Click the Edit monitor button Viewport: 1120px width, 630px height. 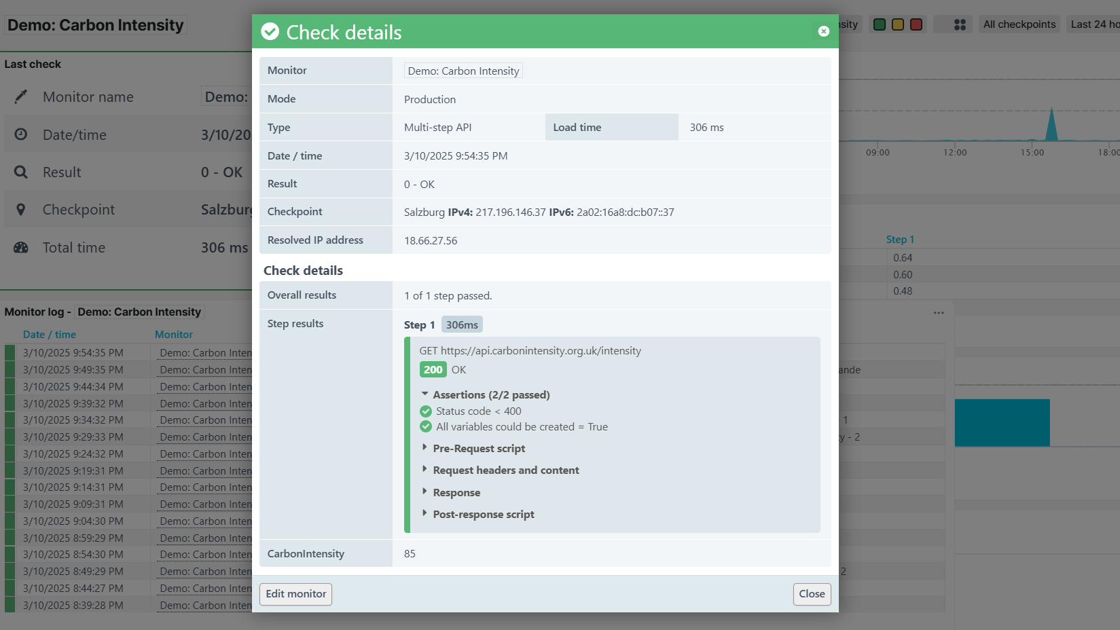point(295,594)
